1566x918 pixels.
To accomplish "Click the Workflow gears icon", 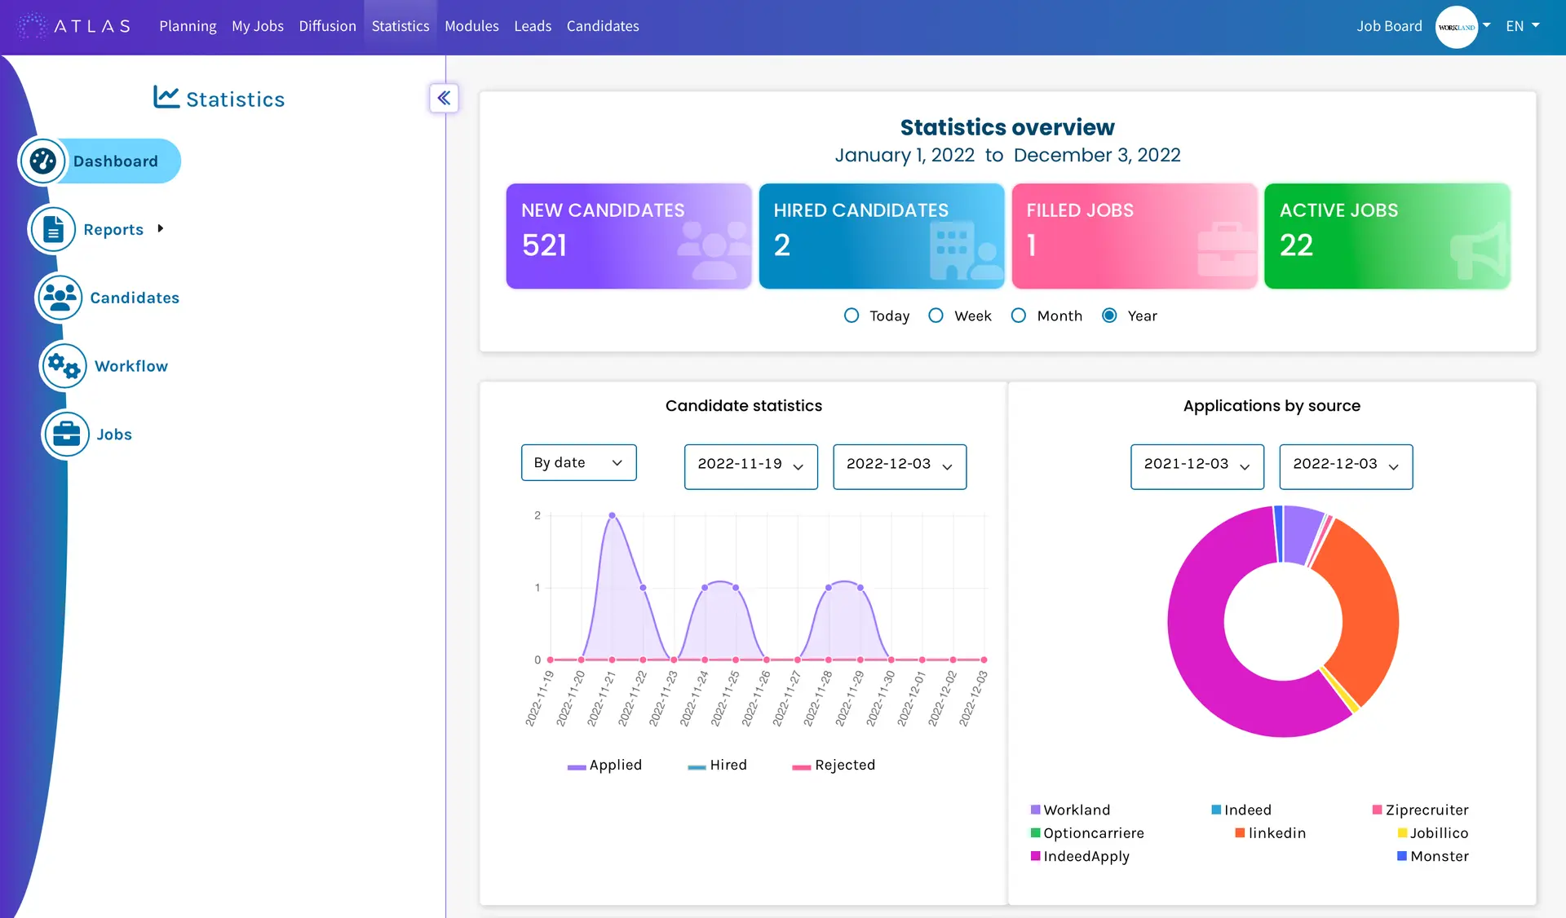I will (x=64, y=366).
